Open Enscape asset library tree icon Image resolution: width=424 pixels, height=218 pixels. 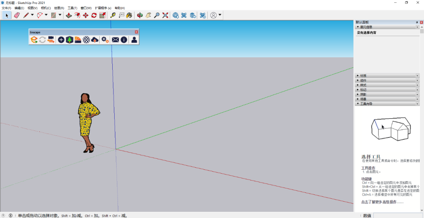(x=69, y=40)
